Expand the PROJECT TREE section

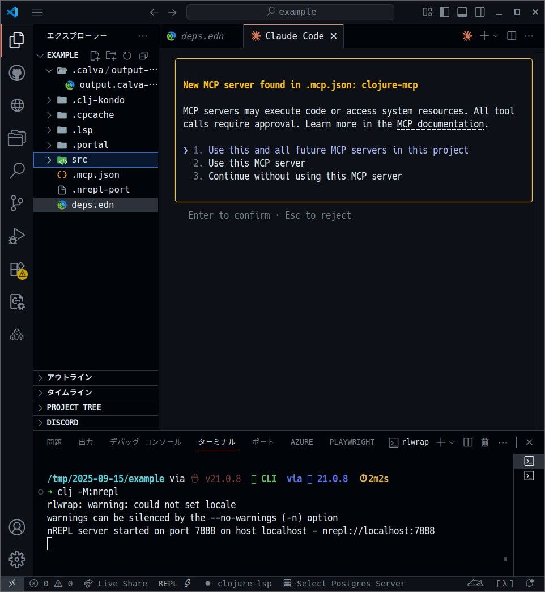point(96,408)
